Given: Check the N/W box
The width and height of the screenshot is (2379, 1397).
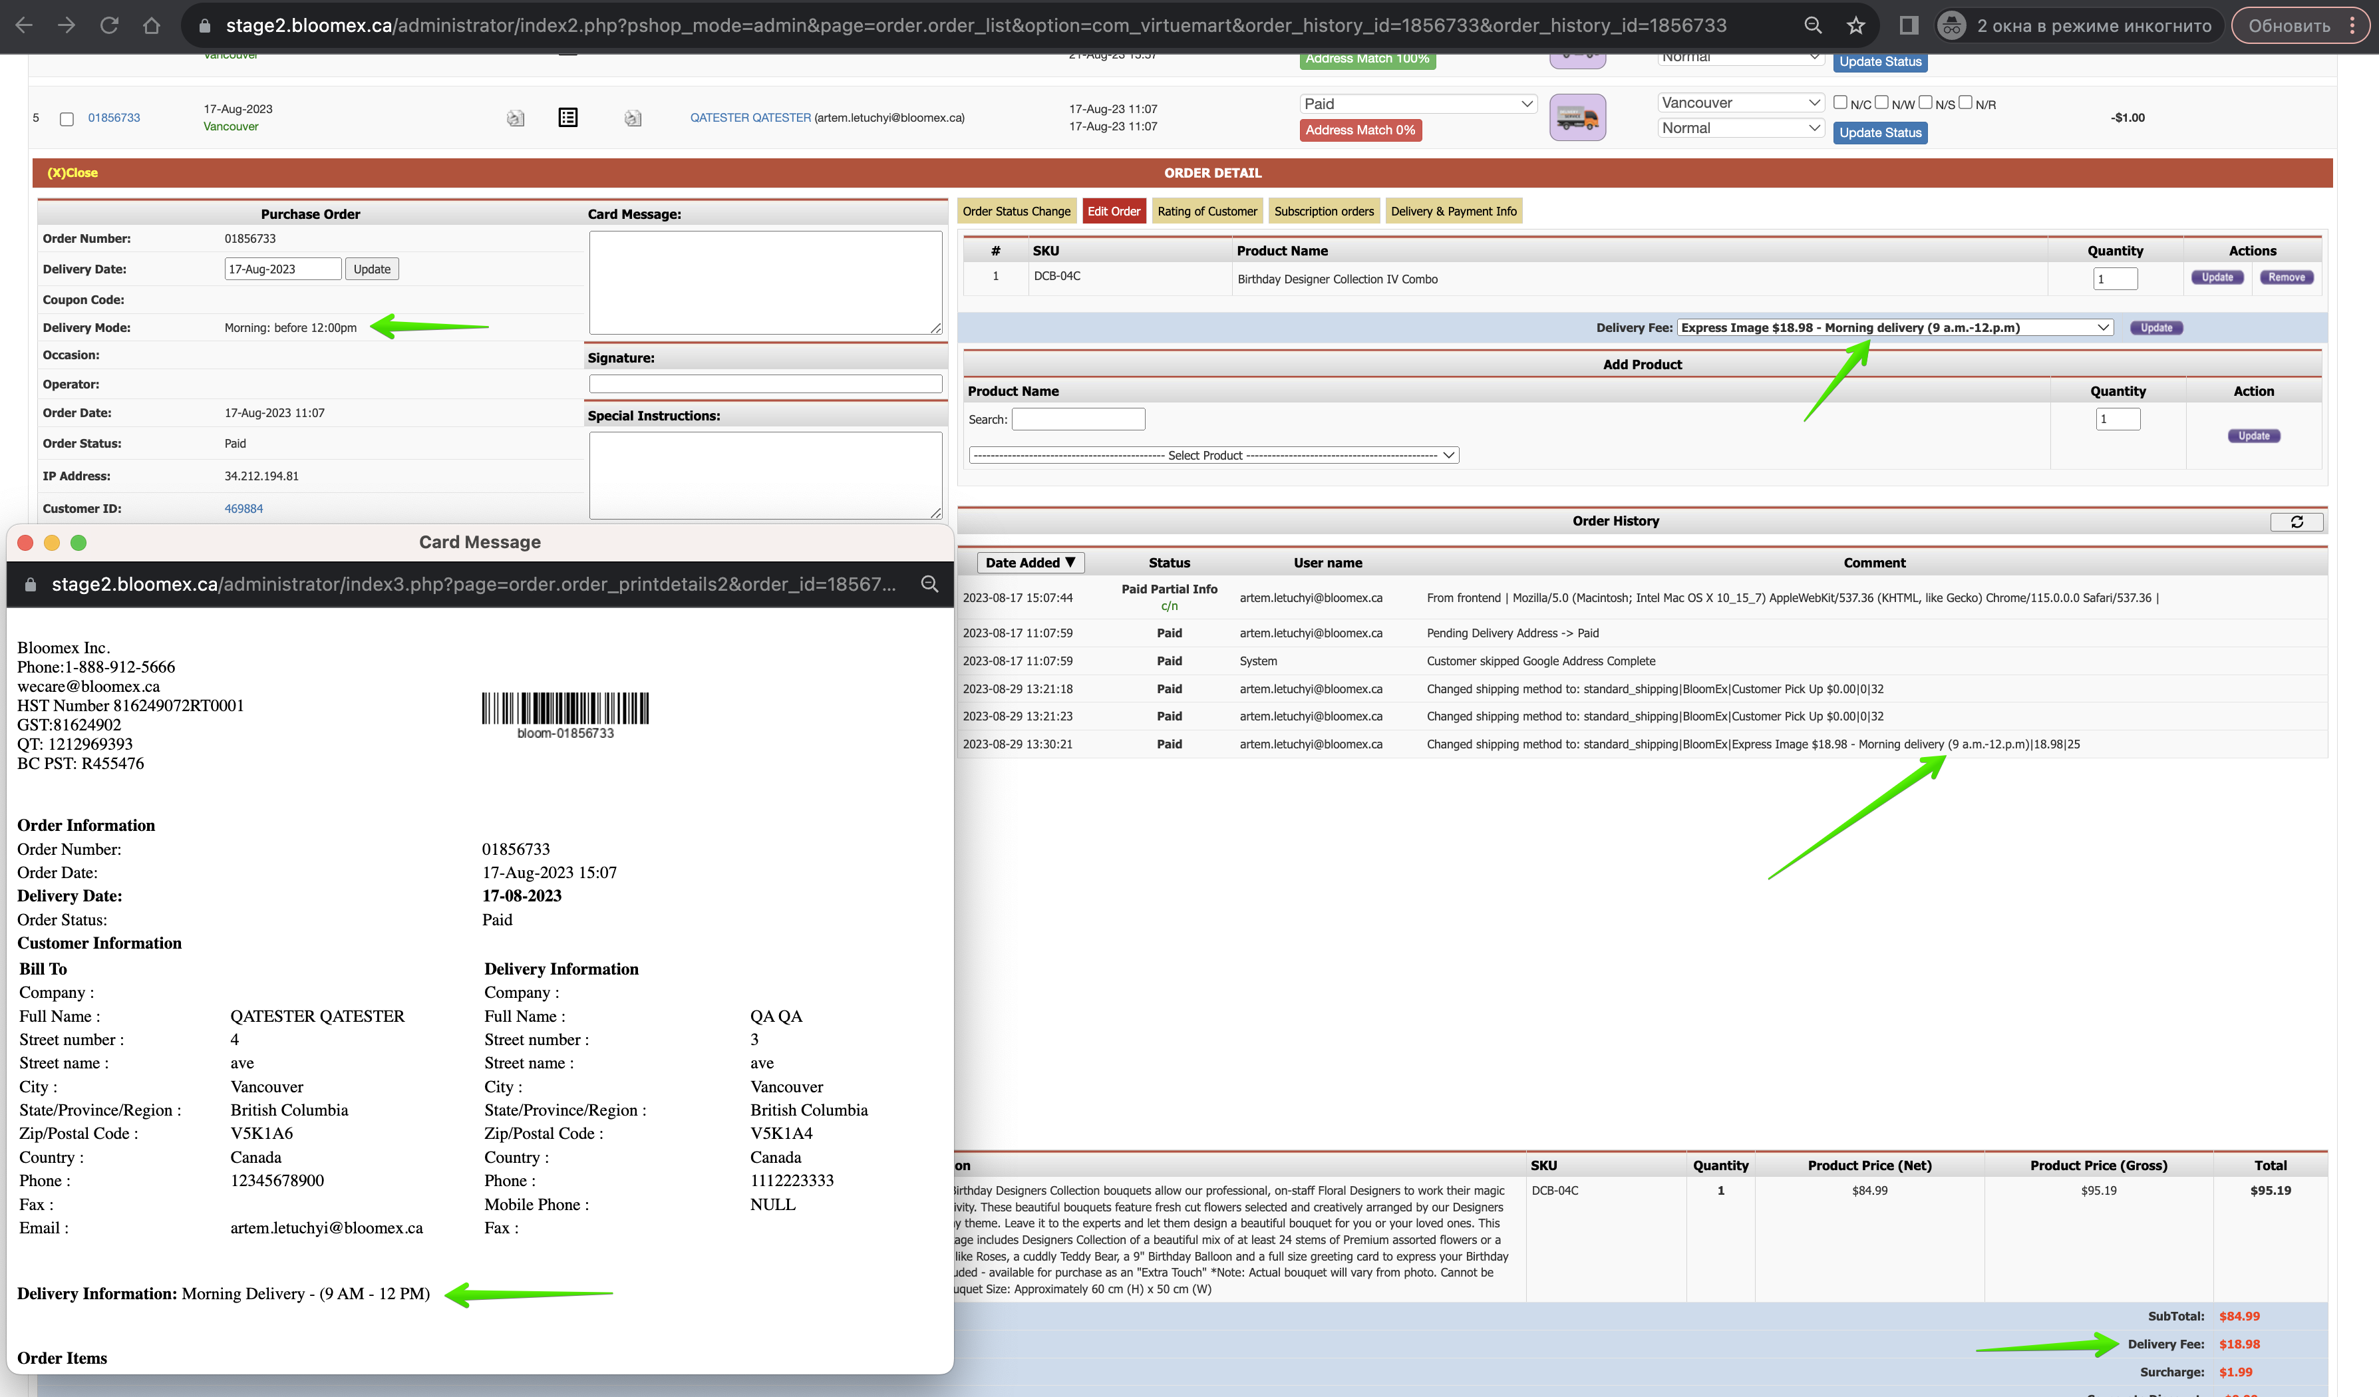Looking at the screenshot, I should pyautogui.click(x=1881, y=102).
